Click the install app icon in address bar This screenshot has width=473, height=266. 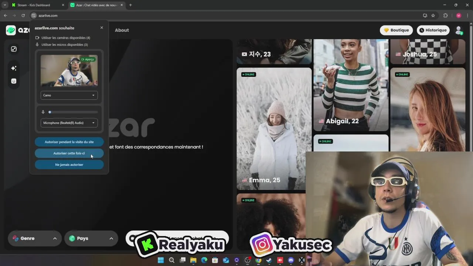(x=425, y=16)
